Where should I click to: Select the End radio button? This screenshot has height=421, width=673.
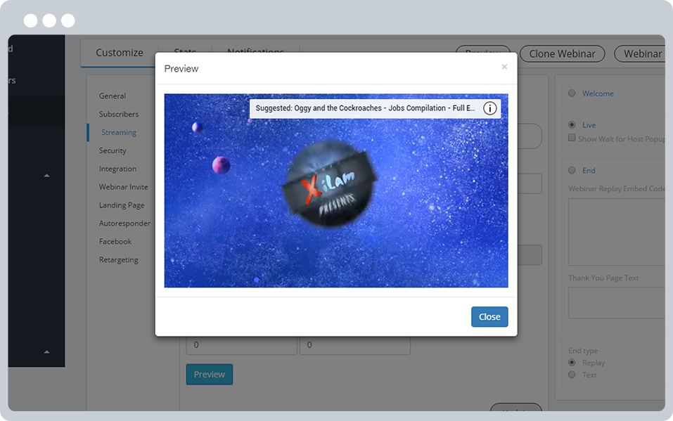(x=572, y=170)
